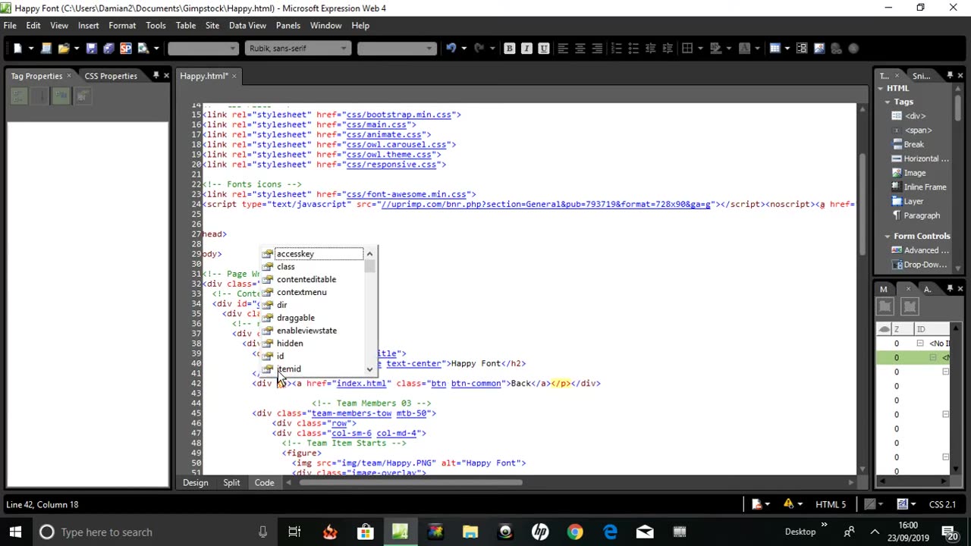Click the Preview in Browser icon
971x546 pixels.
143,49
